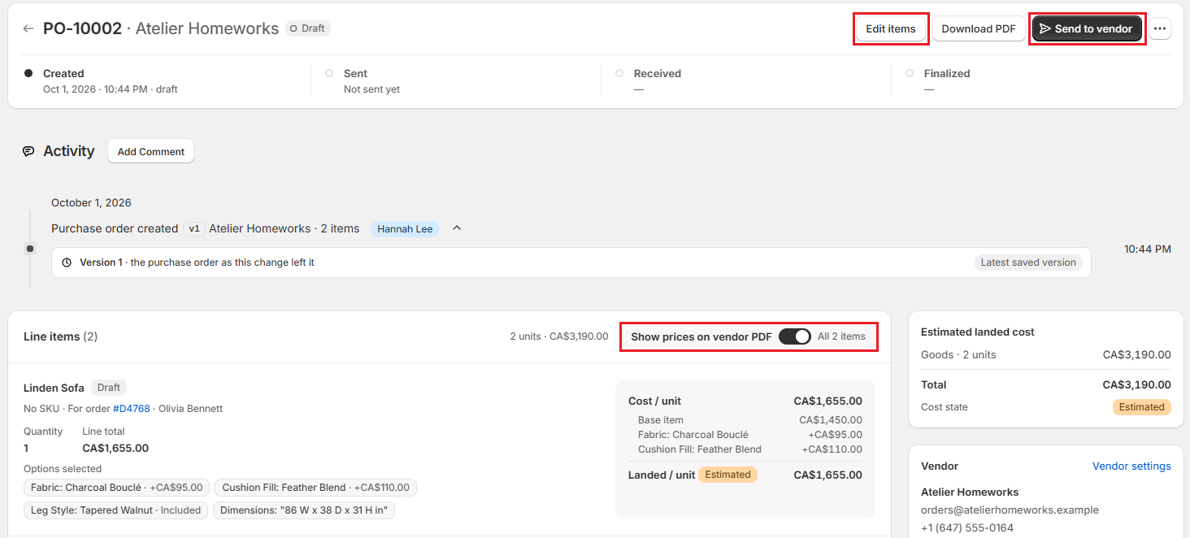Click the Received stage circle marker

619,73
